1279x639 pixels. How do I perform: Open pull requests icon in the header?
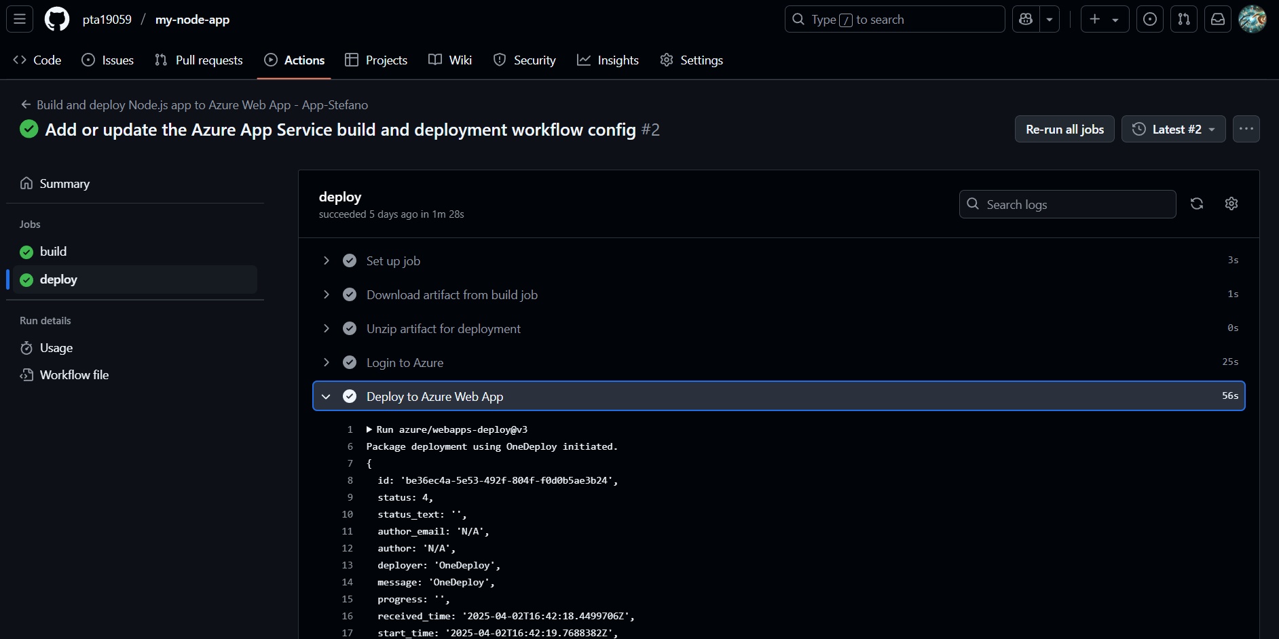[x=1184, y=19]
